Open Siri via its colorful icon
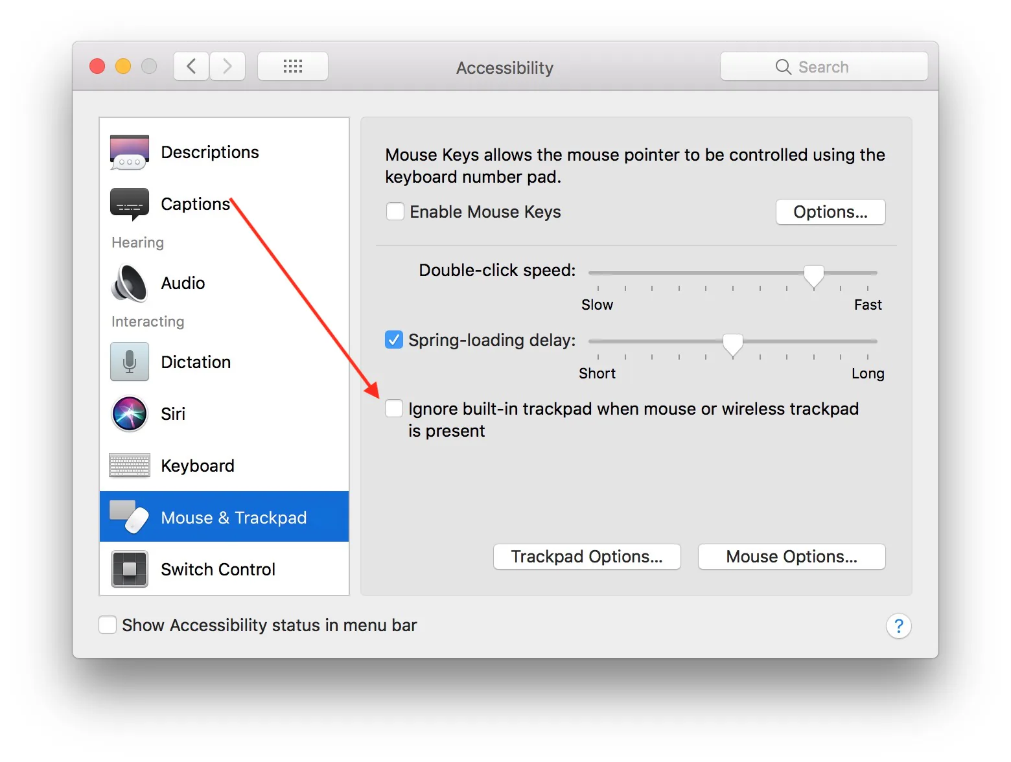Viewport: 1011px width, 762px height. [x=130, y=413]
